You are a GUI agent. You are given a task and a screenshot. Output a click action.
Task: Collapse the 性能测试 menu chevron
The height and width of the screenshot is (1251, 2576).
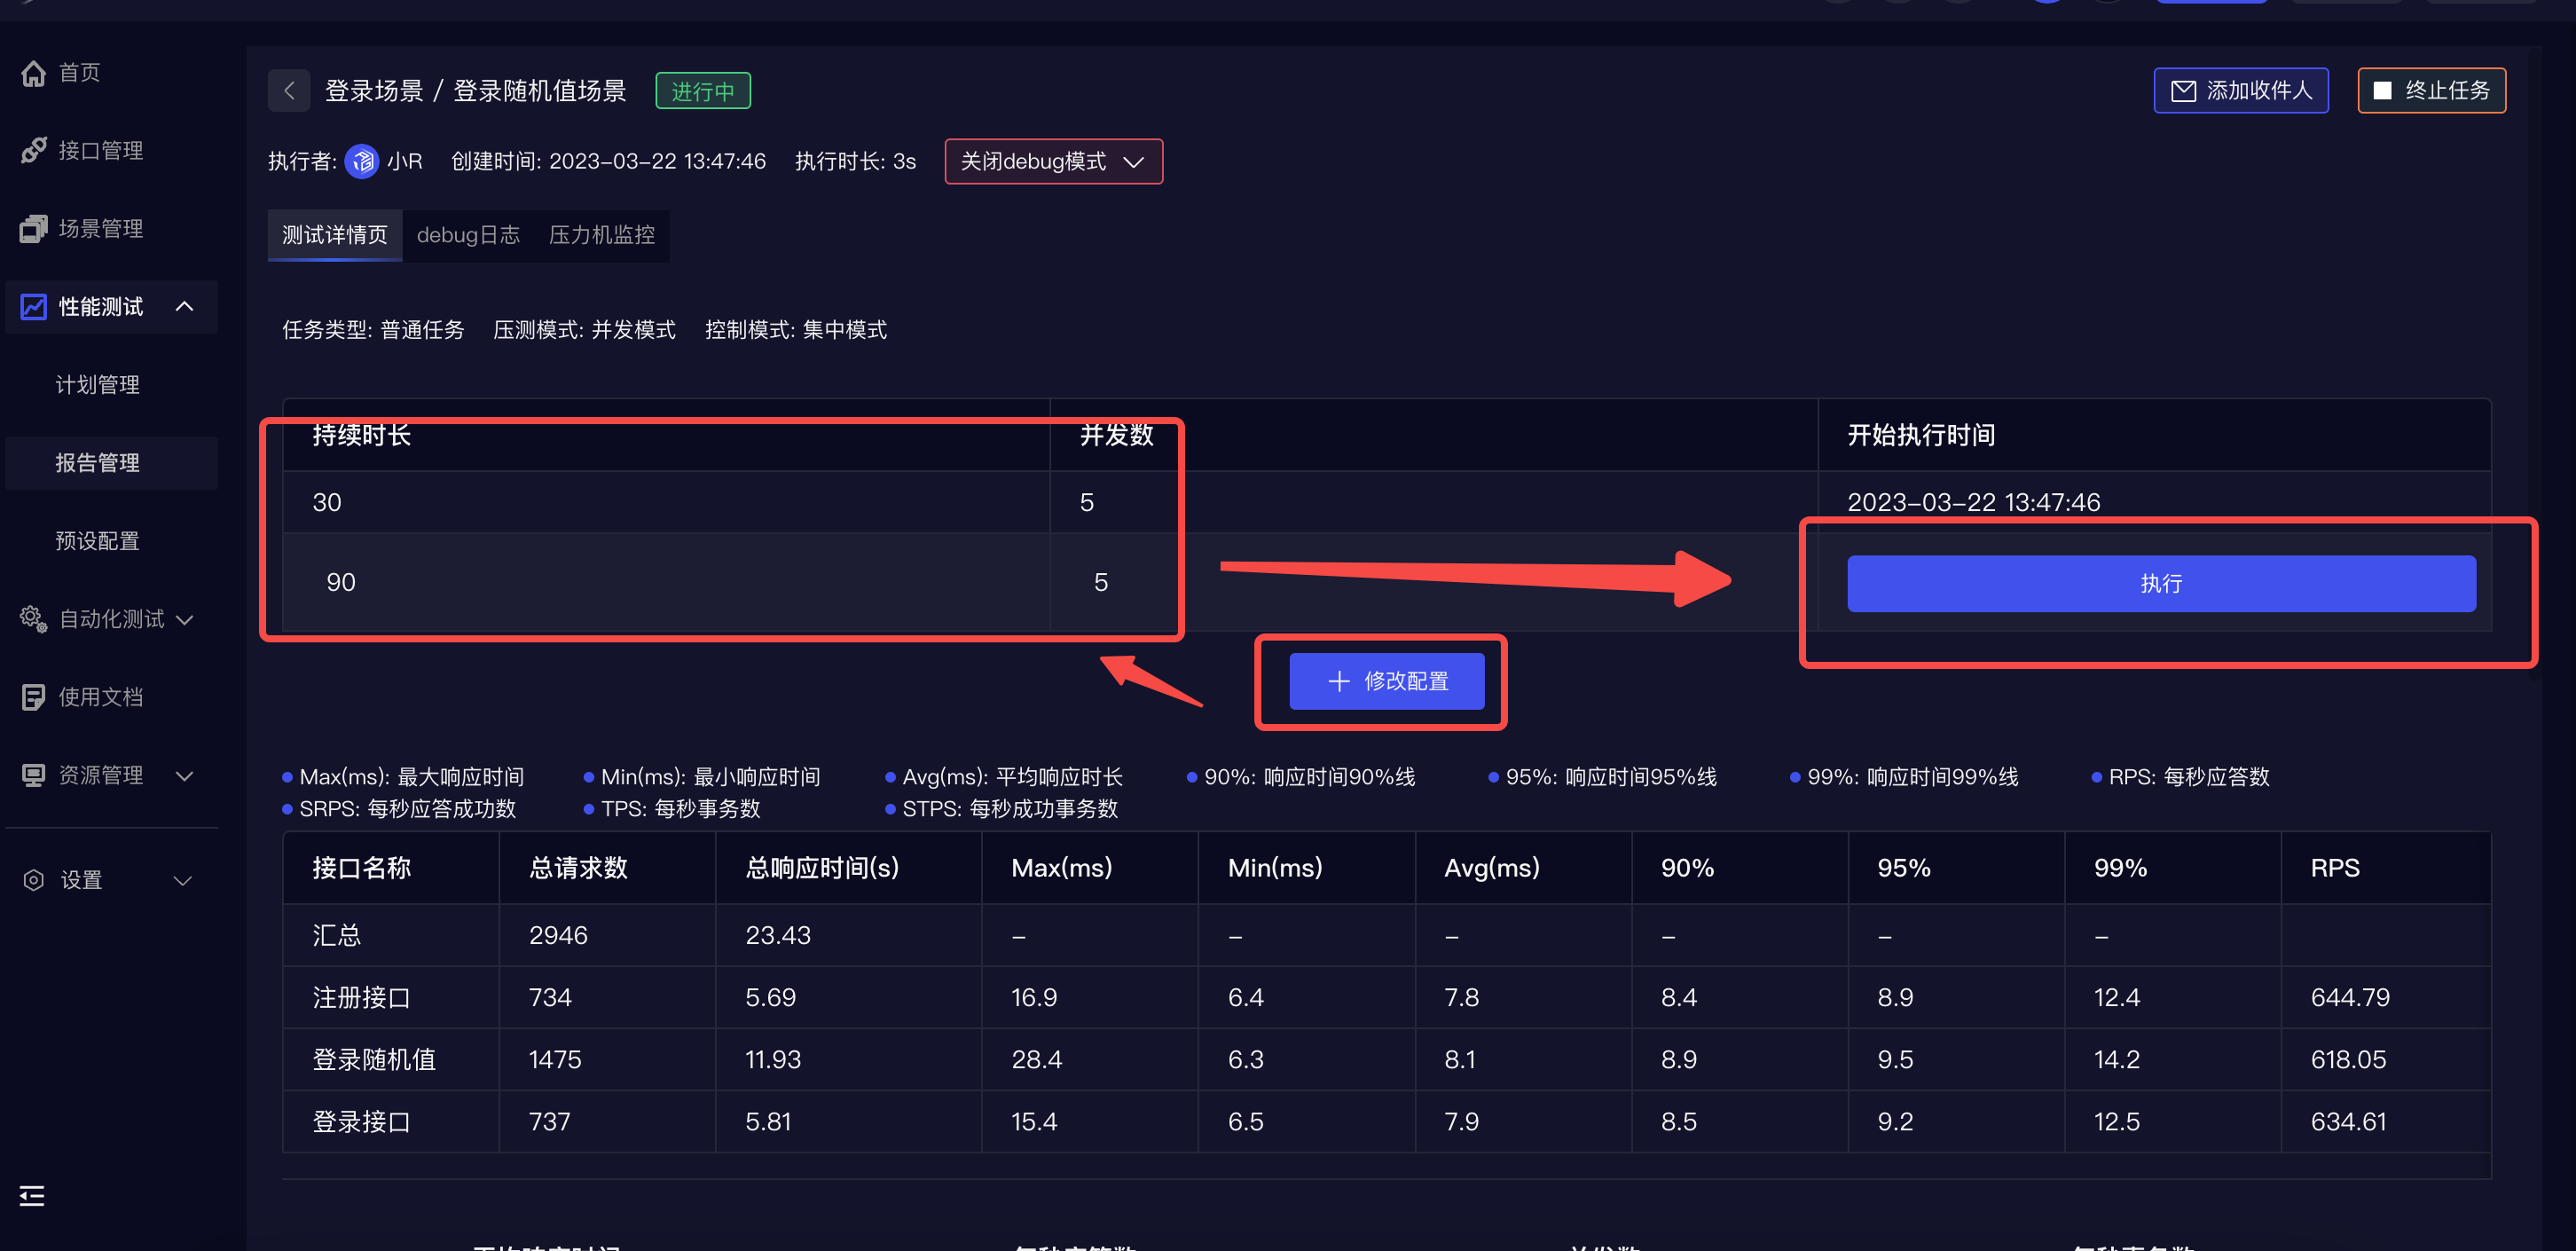click(184, 307)
